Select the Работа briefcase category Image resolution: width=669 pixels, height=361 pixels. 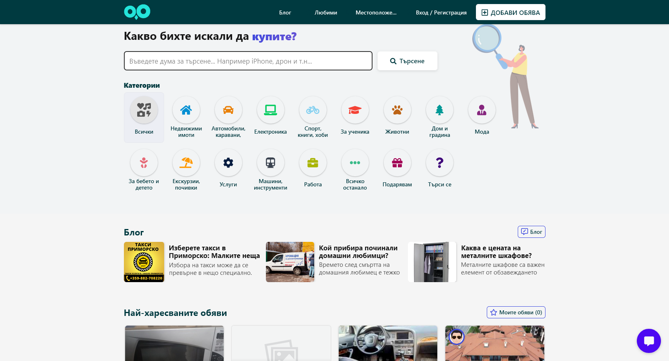(313, 163)
